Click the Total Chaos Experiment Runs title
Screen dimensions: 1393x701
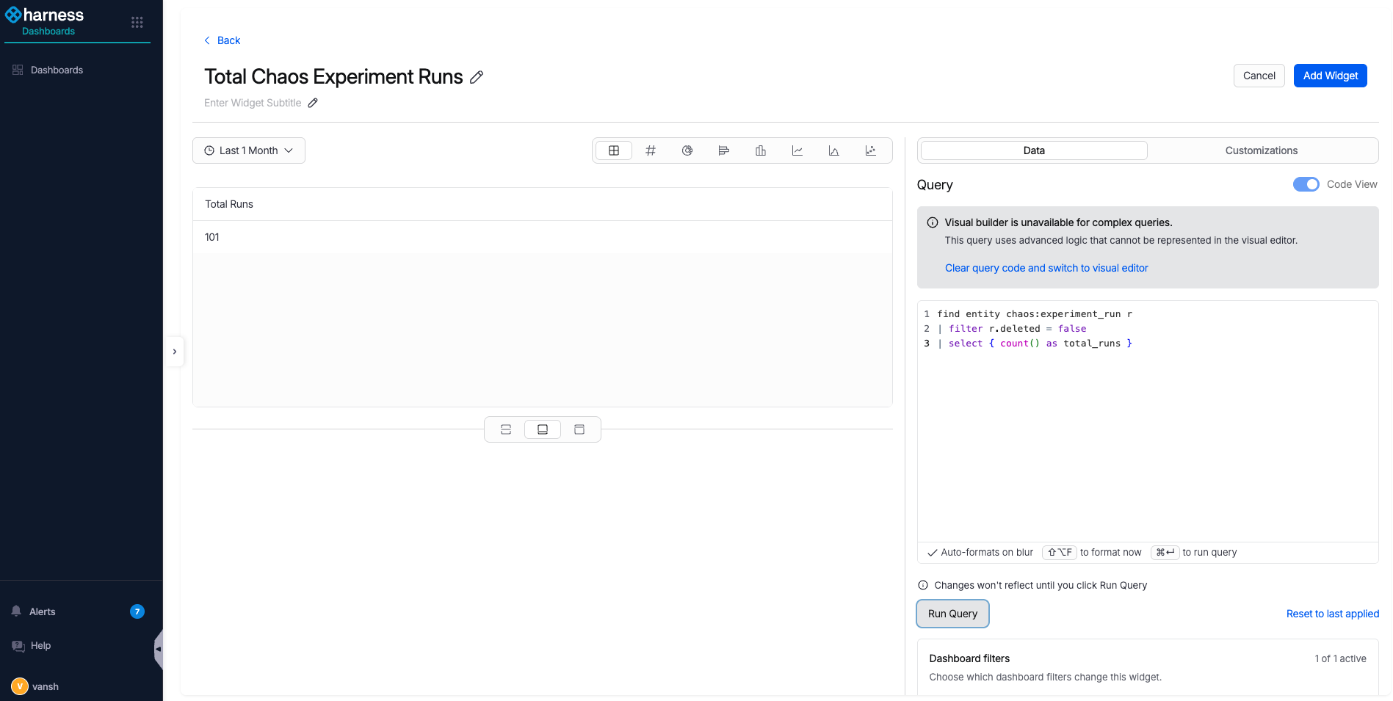pyautogui.click(x=333, y=76)
